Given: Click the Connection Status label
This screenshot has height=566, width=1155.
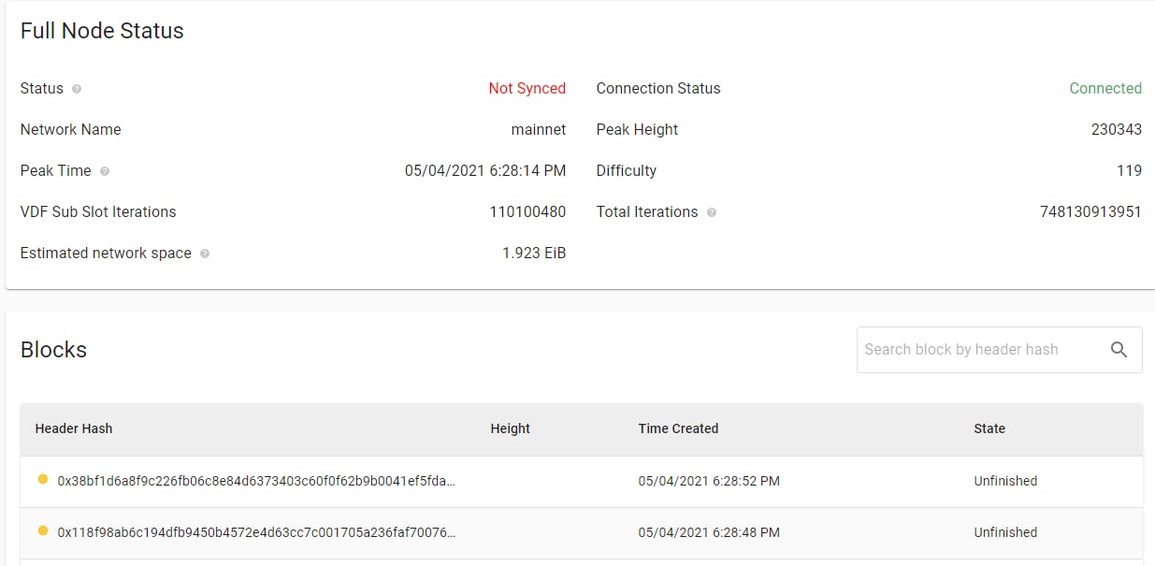Looking at the screenshot, I should [x=658, y=89].
